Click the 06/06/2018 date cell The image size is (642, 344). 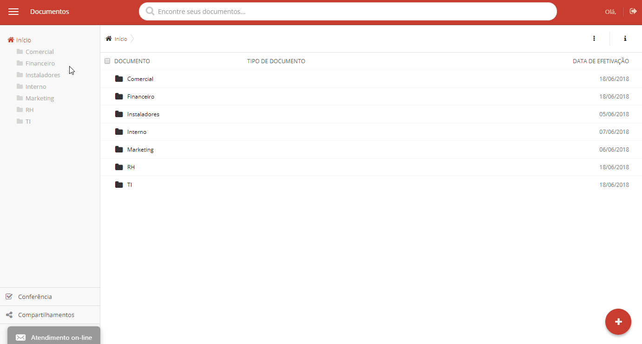[614, 149]
